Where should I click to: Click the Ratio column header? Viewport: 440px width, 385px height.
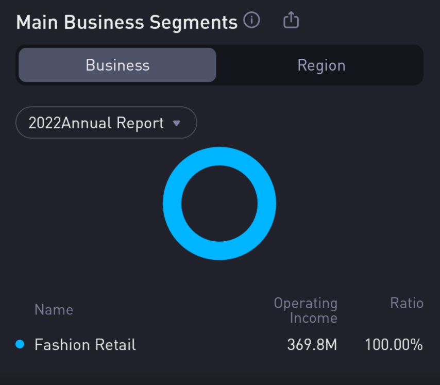[407, 304]
